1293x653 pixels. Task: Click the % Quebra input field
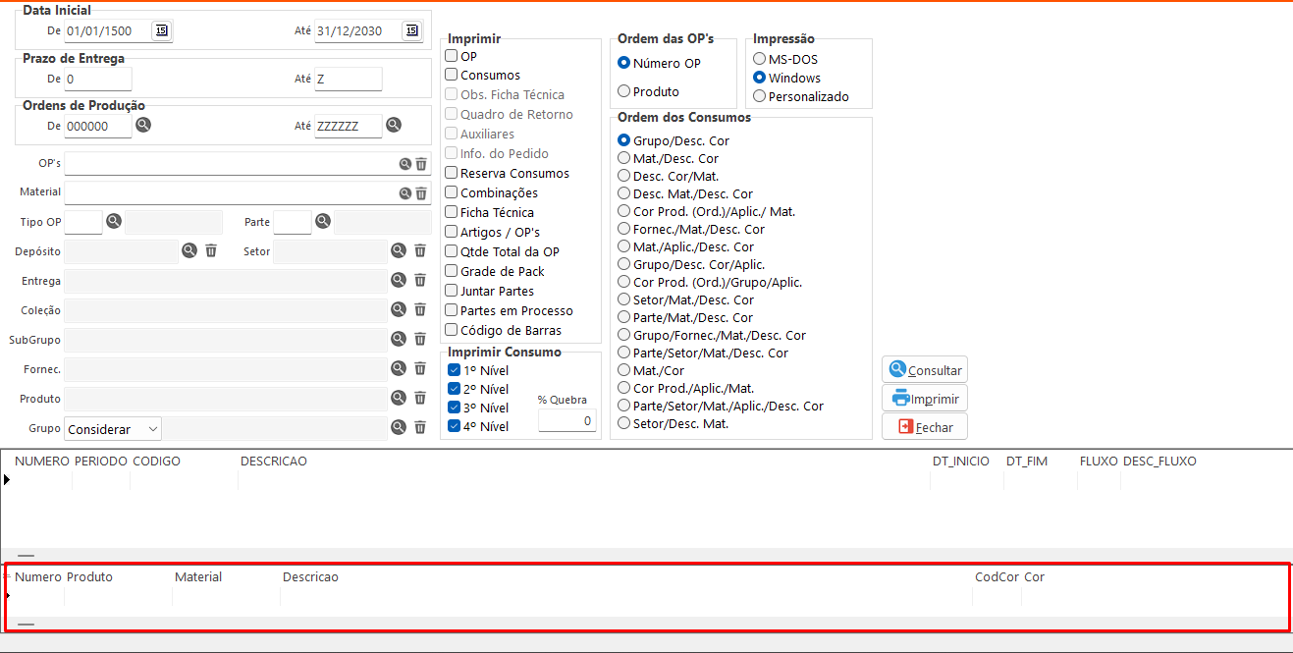(x=566, y=421)
